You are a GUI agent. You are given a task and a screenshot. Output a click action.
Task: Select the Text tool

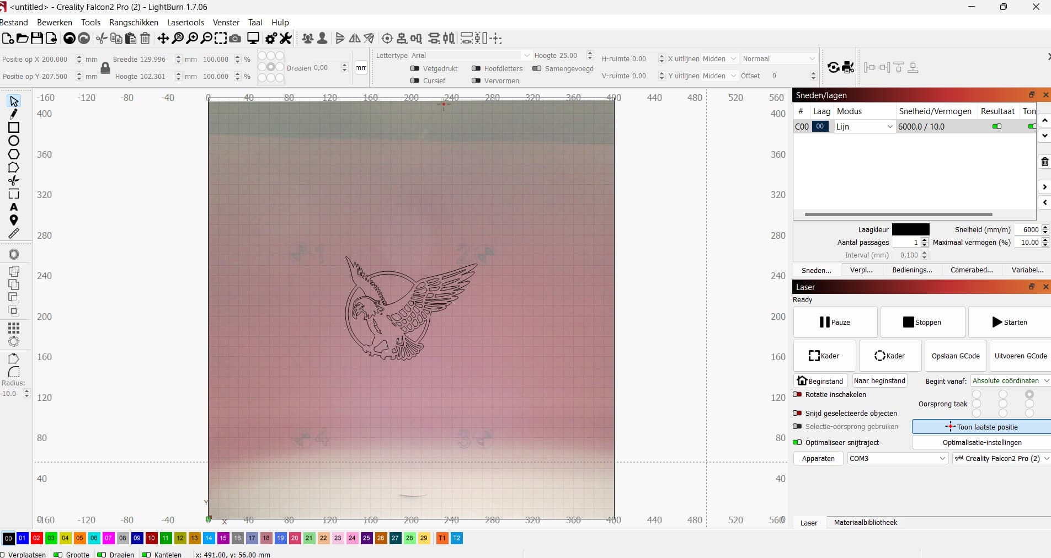point(14,207)
